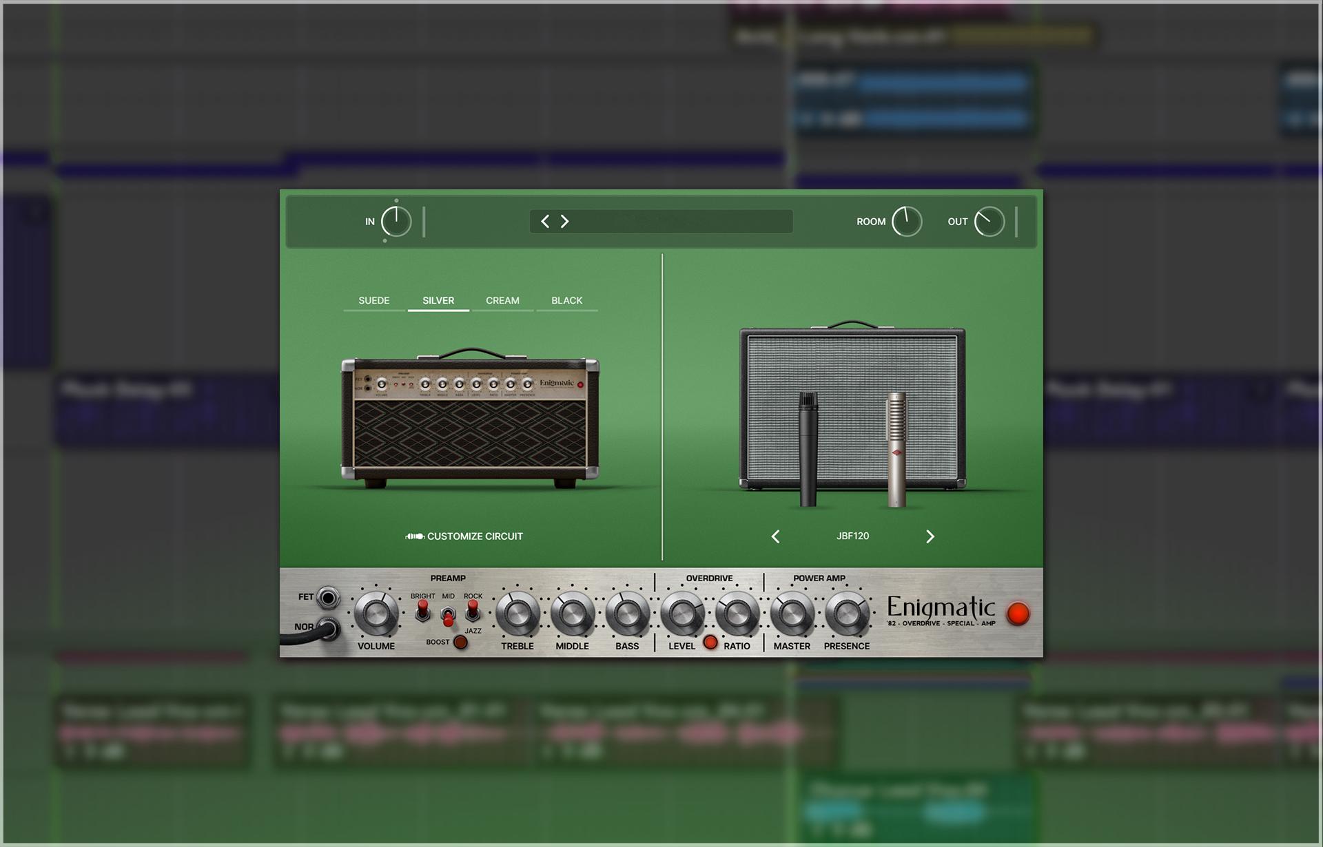Select the silver ribbon microphone
The height and width of the screenshot is (847, 1323).
[896, 449]
